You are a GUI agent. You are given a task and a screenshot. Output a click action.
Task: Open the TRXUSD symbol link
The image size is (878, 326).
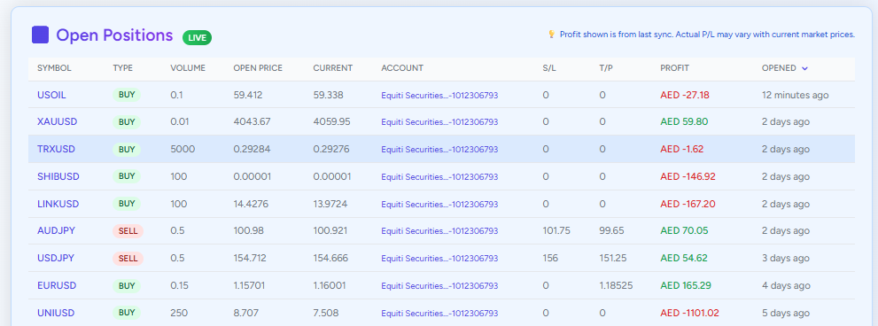56,149
